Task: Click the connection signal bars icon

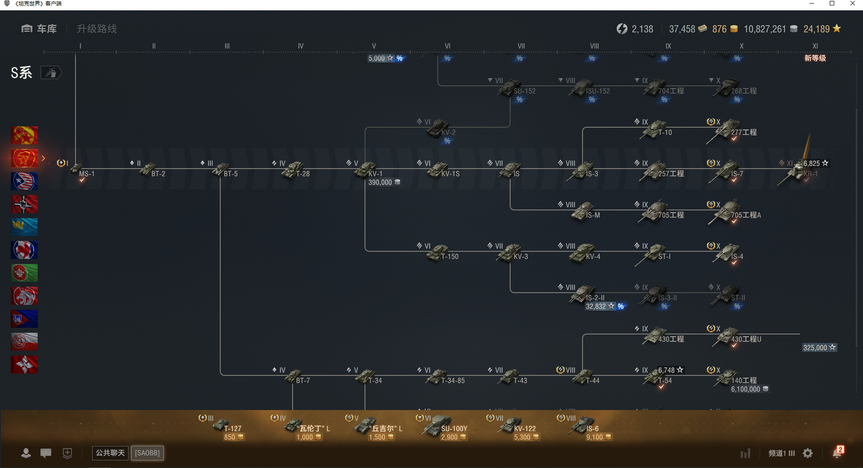Action: coord(746,453)
